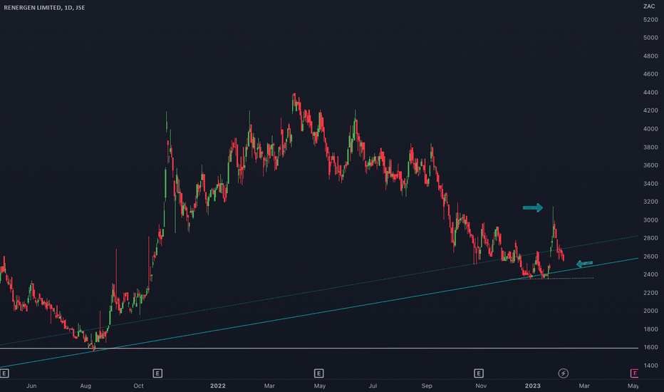Image resolution: width=664 pixels, height=392 pixels.
Task: Click the 2800 price axis label
Action: coord(650,238)
